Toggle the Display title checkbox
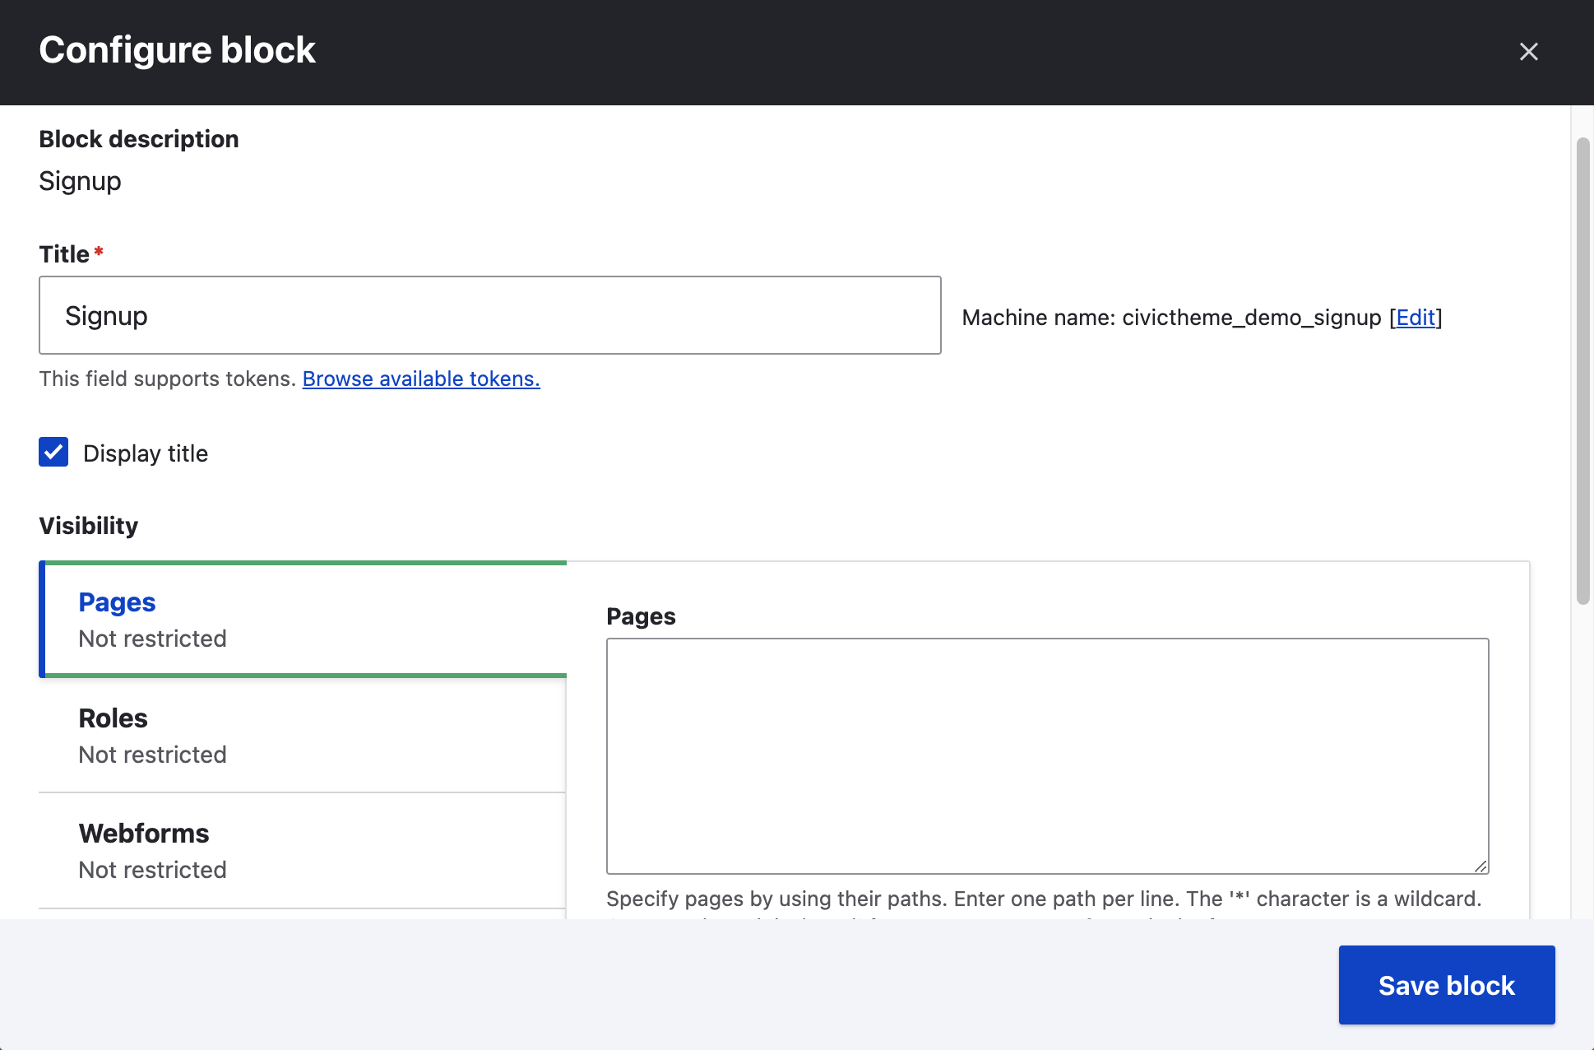 pyautogui.click(x=53, y=453)
